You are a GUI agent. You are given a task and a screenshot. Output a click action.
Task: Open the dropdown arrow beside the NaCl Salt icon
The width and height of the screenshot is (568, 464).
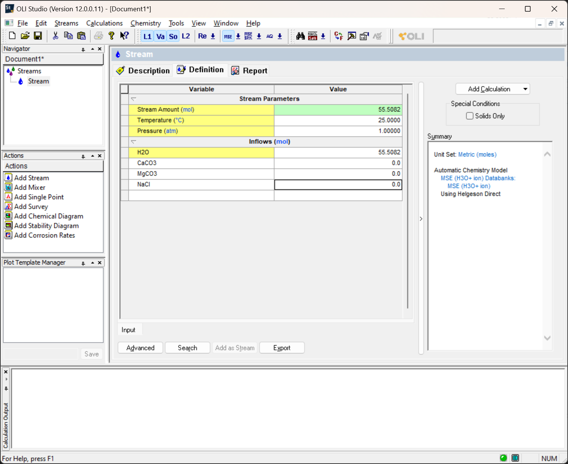click(323, 36)
